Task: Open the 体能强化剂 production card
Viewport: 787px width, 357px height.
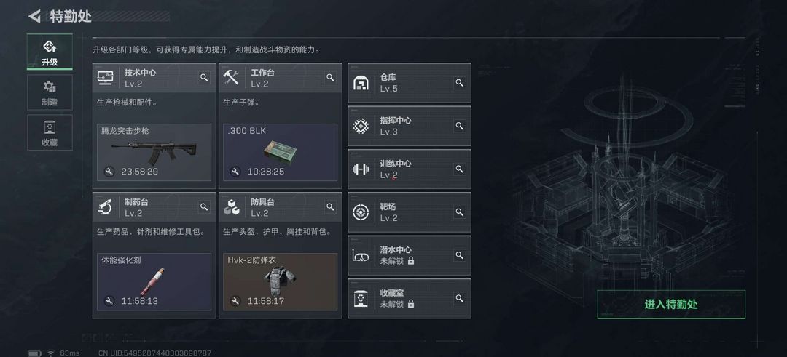Action: point(154,282)
